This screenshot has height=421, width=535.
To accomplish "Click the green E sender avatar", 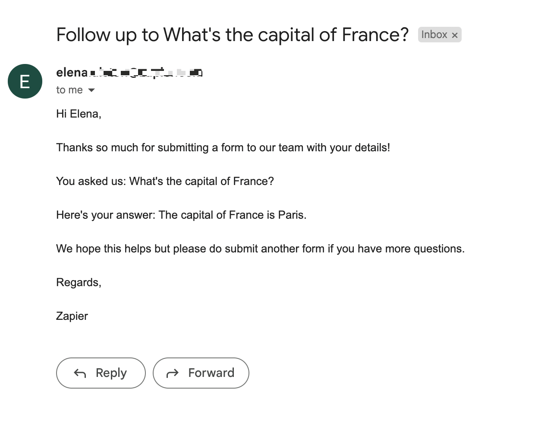I will [25, 81].
